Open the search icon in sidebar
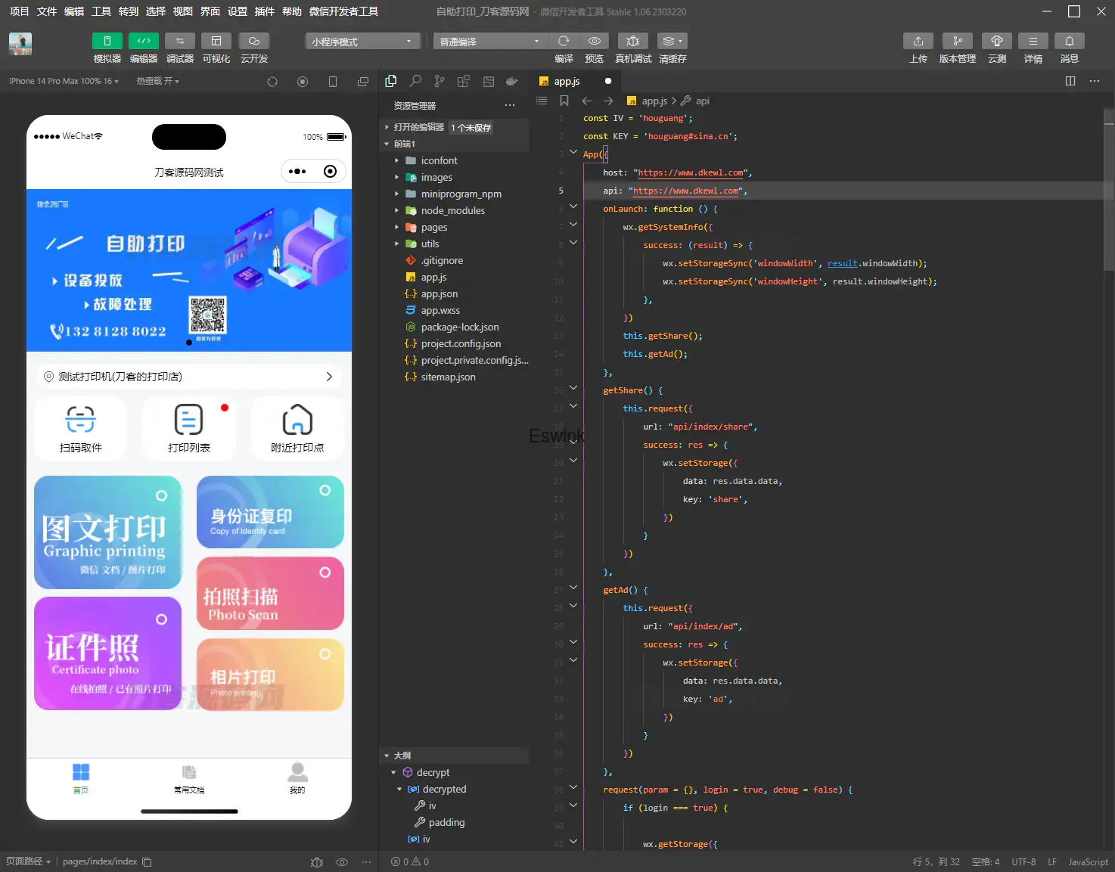 click(415, 81)
